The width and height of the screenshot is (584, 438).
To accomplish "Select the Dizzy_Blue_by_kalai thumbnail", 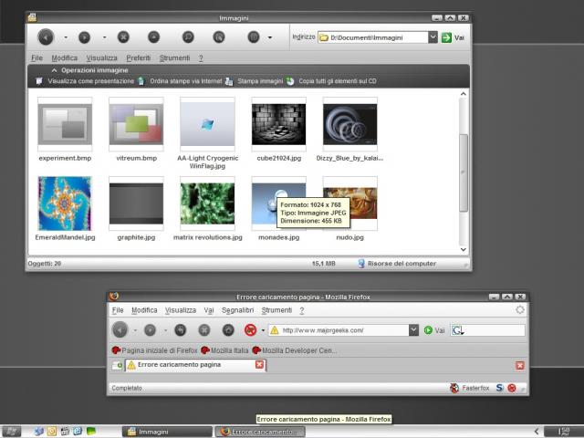I will [x=350, y=124].
